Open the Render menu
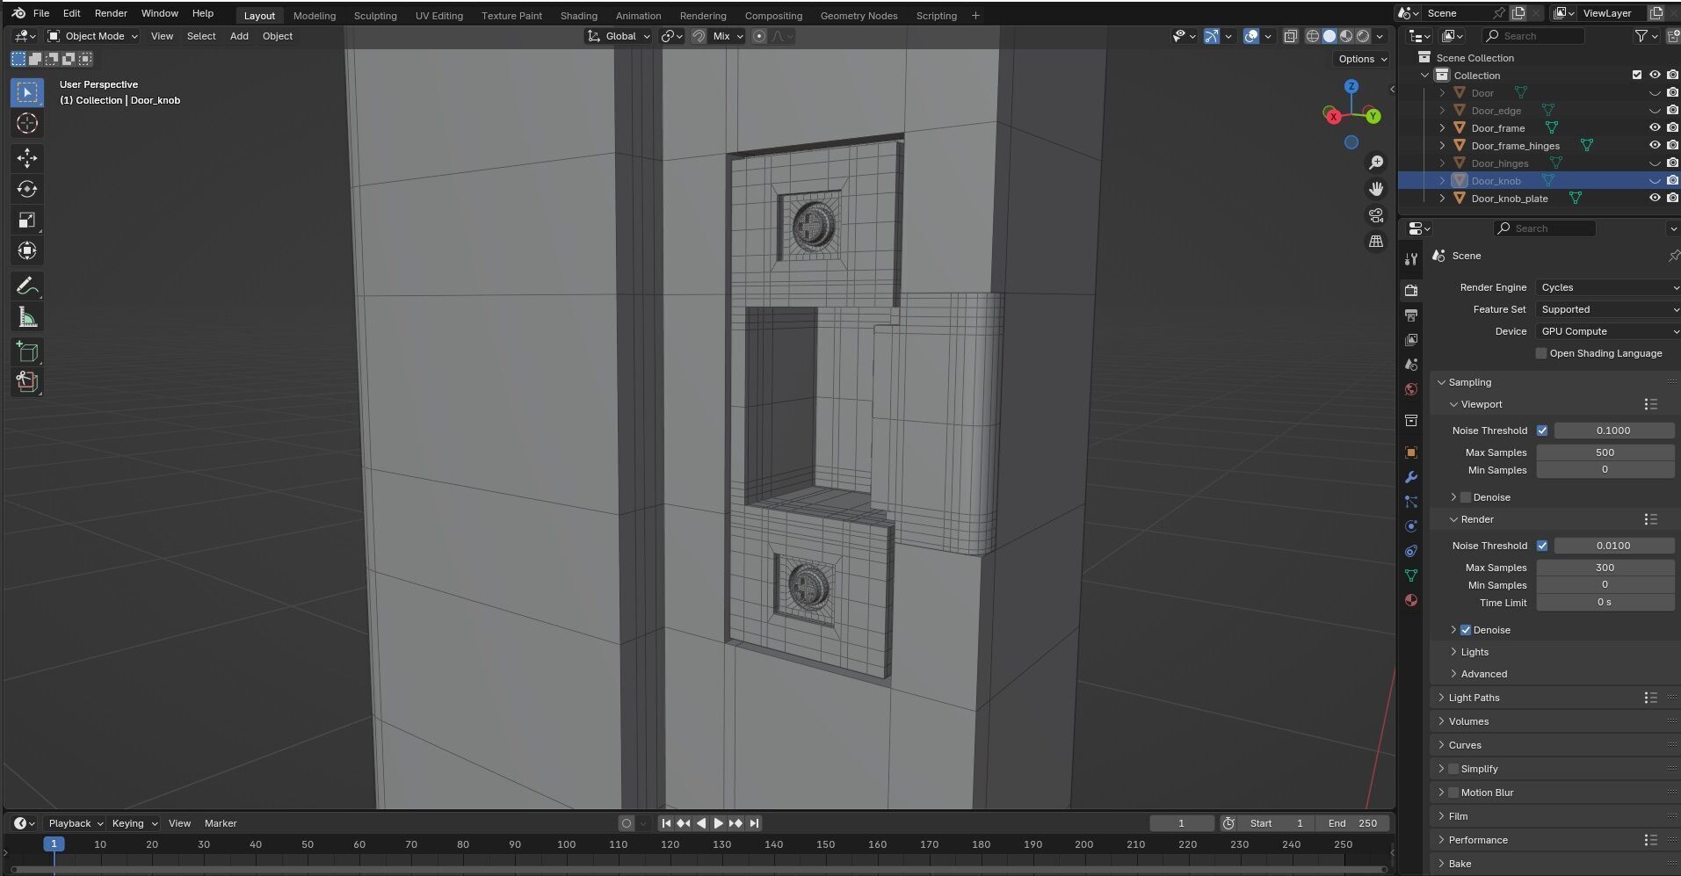This screenshot has height=876, width=1681. [111, 13]
